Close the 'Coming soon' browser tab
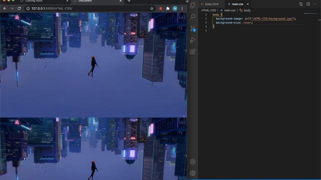 (x=67, y=1)
